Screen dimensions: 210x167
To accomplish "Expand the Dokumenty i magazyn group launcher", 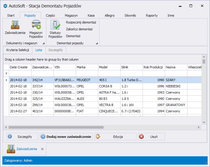I will click(43, 43).
